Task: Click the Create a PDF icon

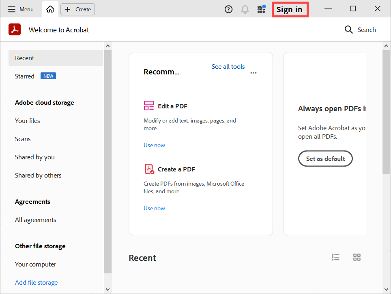Action: (x=149, y=169)
